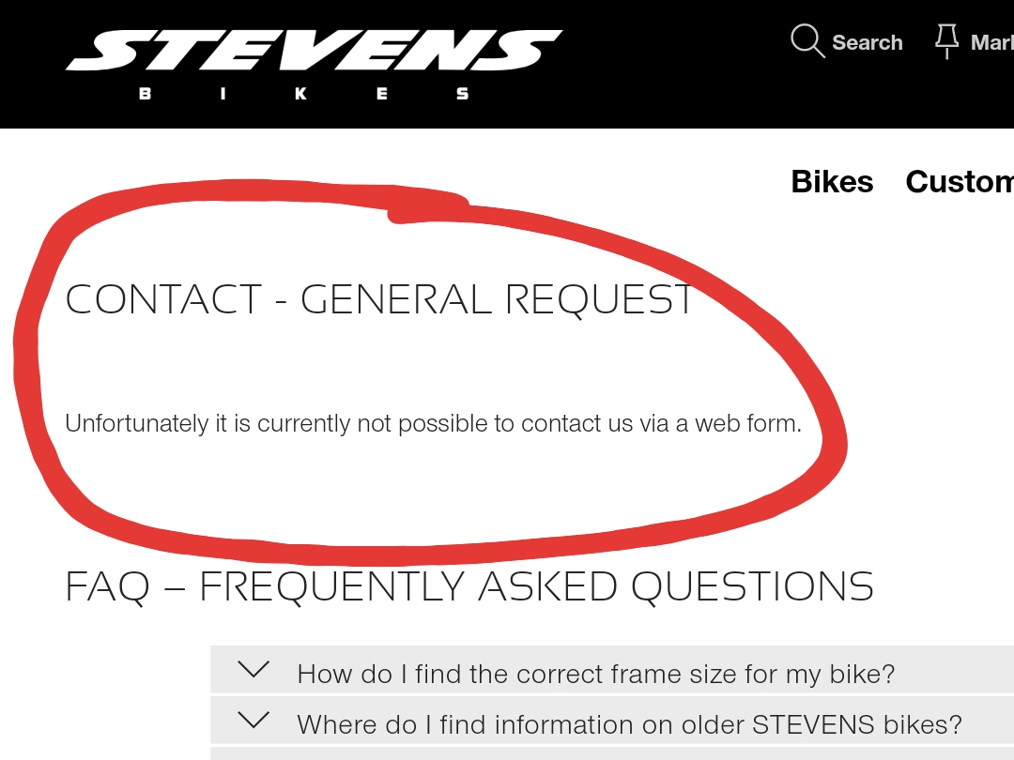Click the FAQ – Frequently Asked Questions heading
The width and height of the screenshot is (1014, 760).
(469, 587)
